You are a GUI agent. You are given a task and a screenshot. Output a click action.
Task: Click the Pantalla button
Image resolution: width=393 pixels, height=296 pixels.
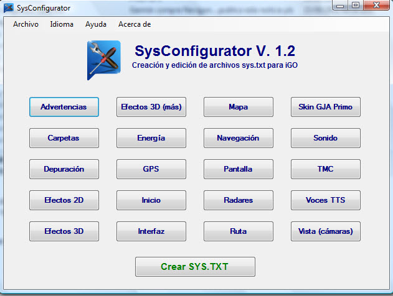(x=239, y=169)
